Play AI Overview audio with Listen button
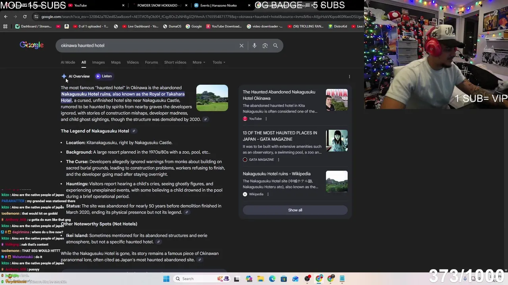508x285 pixels. [x=104, y=76]
